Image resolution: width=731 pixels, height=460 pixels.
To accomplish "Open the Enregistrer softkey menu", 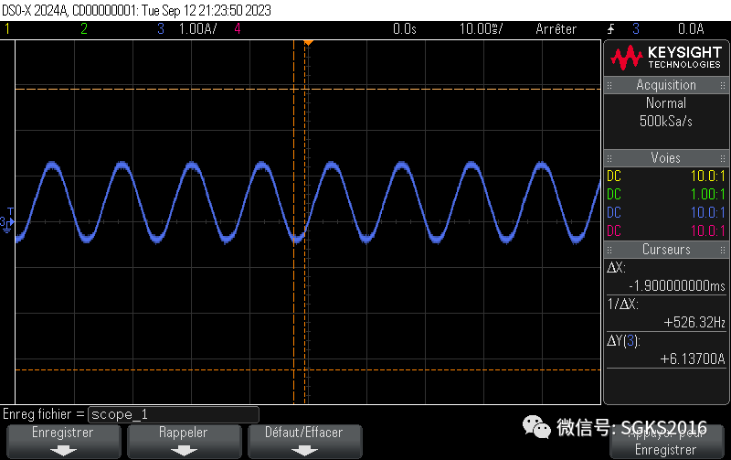I will (x=63, y=442).
